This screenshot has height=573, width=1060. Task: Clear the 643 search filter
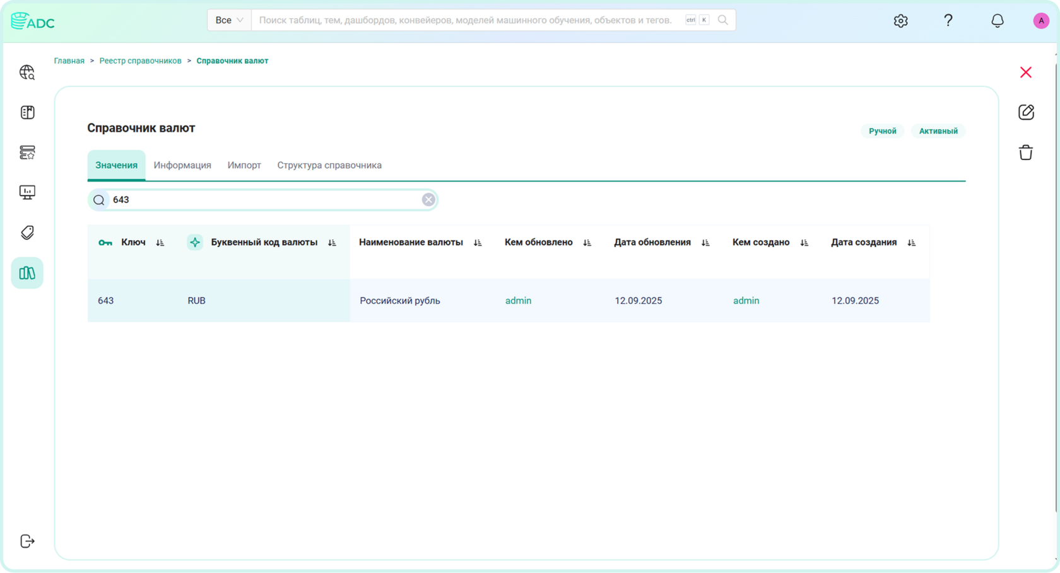click(428, 200)
